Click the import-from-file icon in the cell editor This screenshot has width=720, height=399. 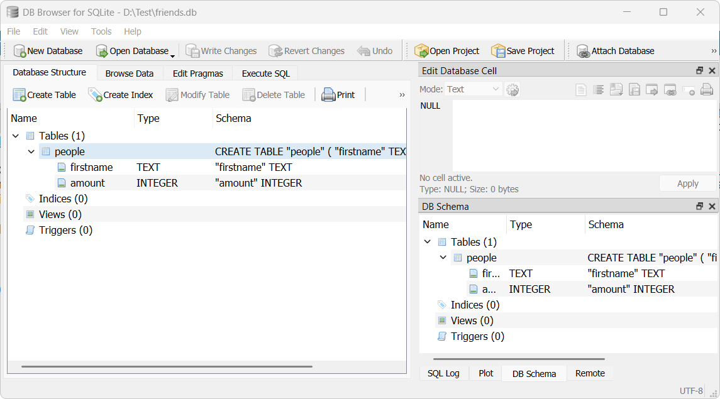click(616, 89)
